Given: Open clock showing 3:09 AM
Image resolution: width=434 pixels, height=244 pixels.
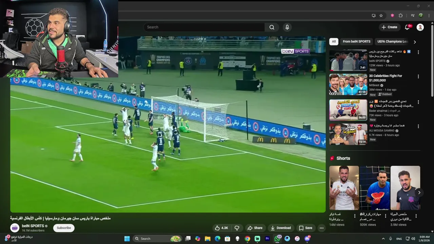Looking at the screenshot, I should pos(424,239).
